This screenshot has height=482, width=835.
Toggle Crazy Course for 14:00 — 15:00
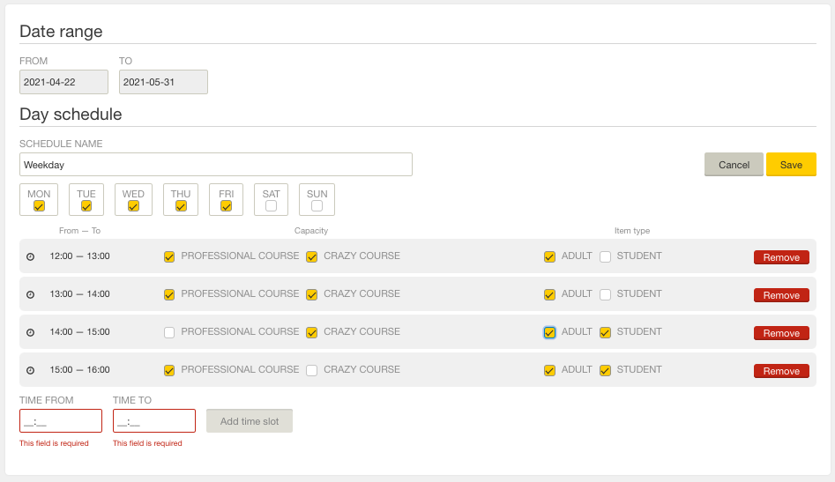[312, 333]
